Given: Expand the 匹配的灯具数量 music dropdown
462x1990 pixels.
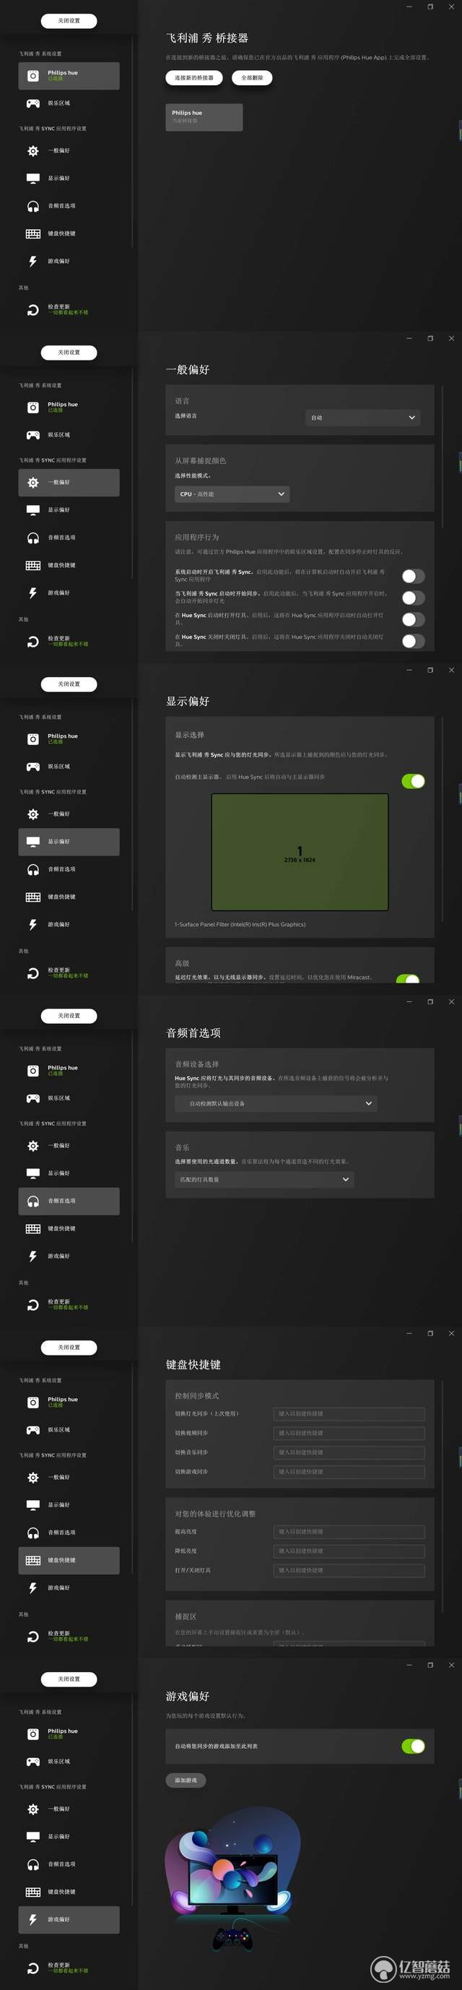Looking at the screenshot, I should pos(264,1180).
